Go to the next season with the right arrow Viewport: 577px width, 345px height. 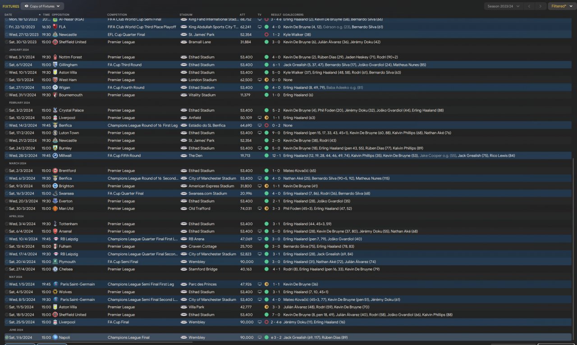click(x=540, y=6)
